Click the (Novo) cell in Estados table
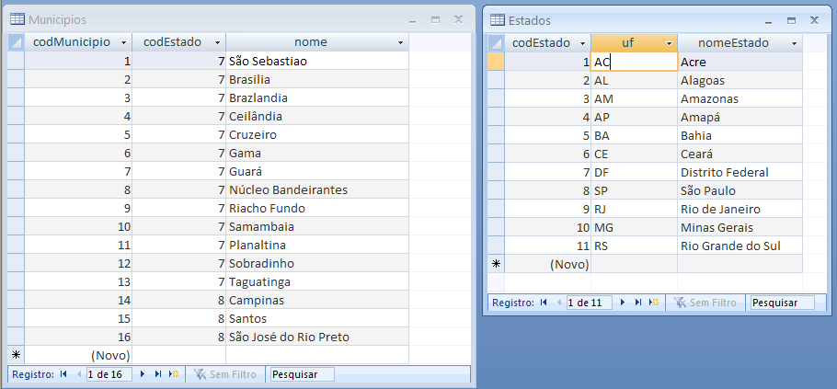The height and width of the screenshot is (389, 837). point(547,264)
